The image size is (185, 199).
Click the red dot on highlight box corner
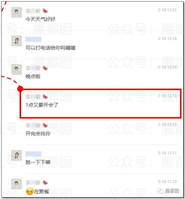click(x=20, y=89)
